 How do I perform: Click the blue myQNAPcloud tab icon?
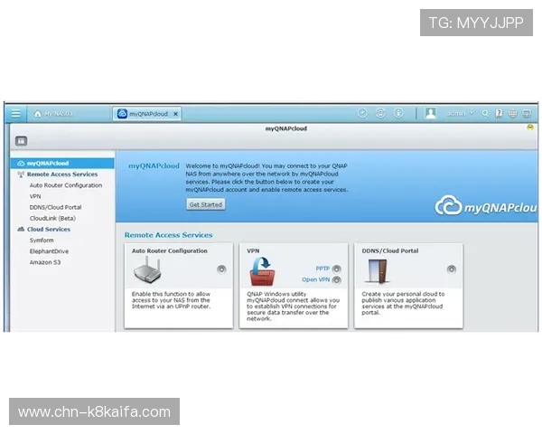tap(122, 114)
